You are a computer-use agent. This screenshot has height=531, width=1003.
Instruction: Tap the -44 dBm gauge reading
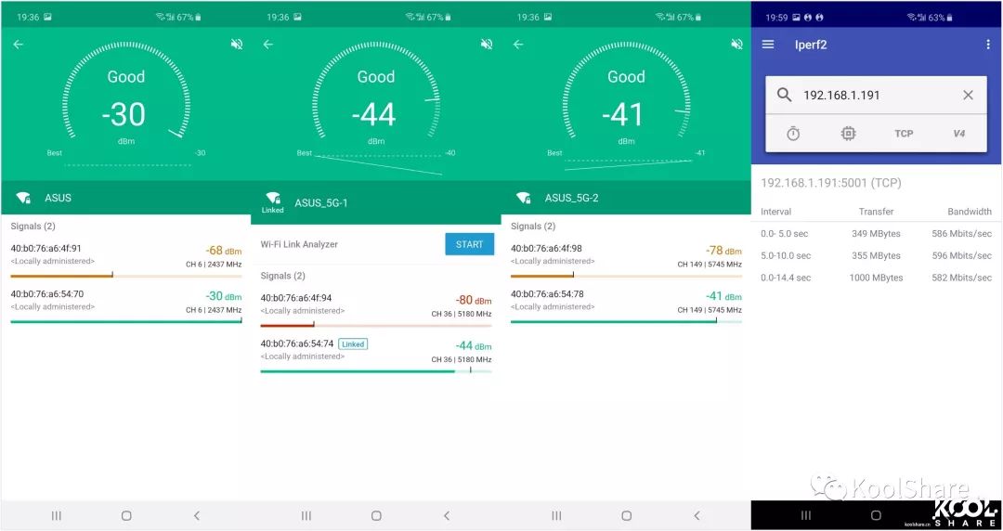[x=374, y=115]
